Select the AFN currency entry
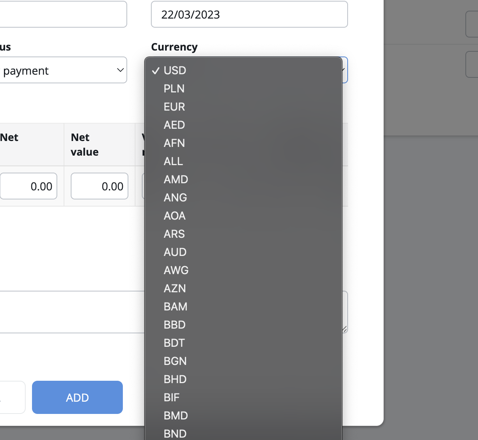The height and width of the screenshot is (440, 478). coord(174,143)
